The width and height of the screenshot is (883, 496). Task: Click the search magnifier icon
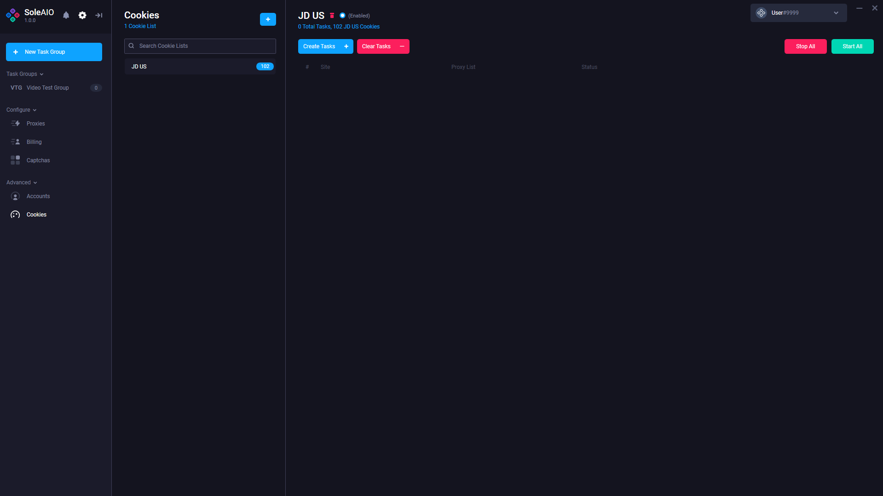point(131,46)
